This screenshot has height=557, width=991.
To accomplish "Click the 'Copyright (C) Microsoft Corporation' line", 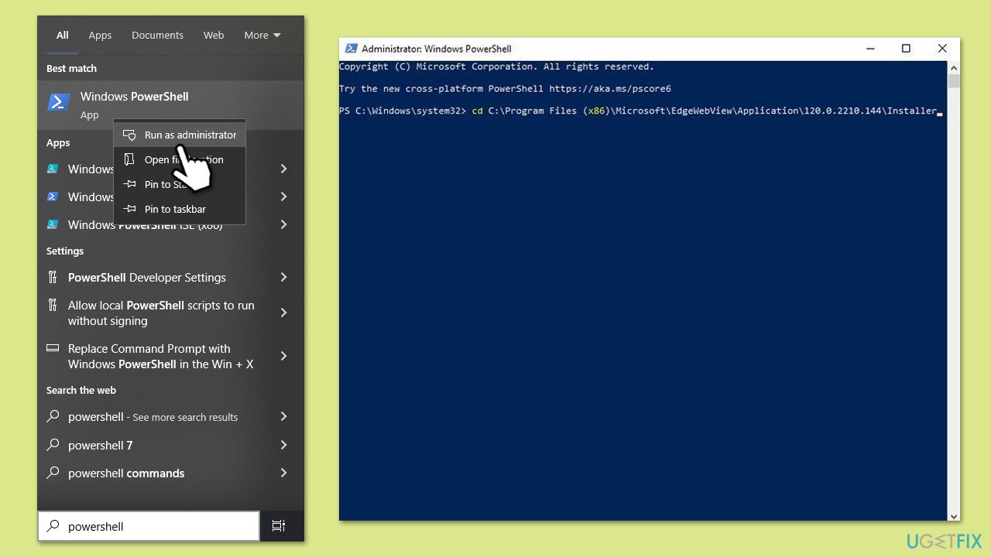I will point(496,67).
